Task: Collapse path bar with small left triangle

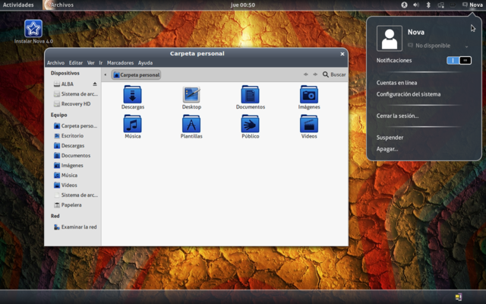Action: coord(106,74)
